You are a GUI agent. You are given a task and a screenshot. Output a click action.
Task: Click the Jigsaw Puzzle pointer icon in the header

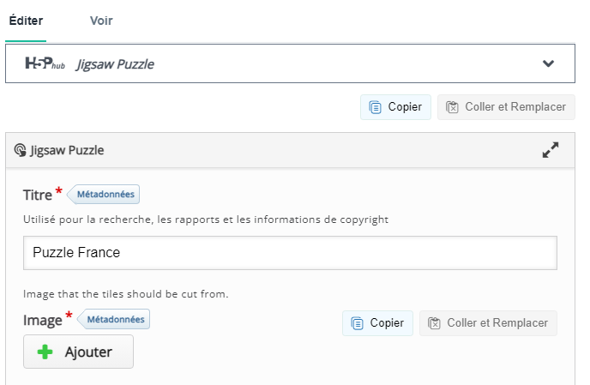(20, 150)
